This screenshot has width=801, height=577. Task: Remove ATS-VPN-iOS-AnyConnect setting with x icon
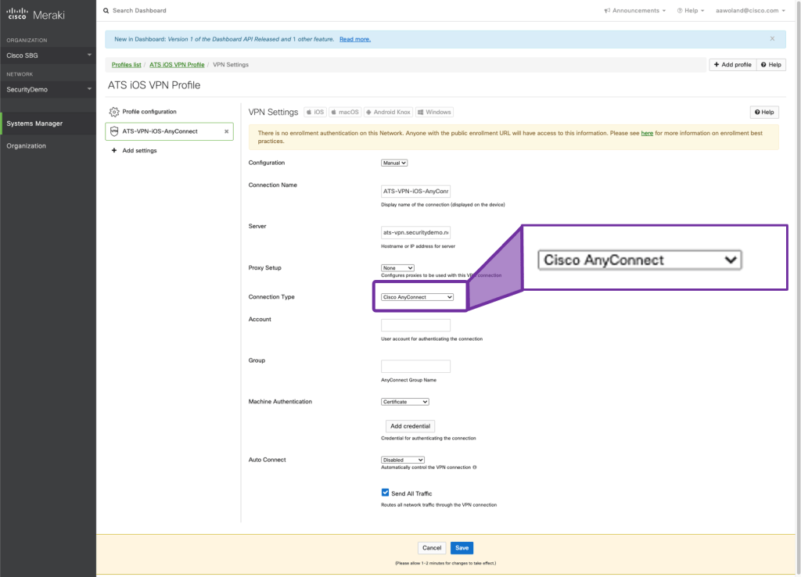point(227,131)
